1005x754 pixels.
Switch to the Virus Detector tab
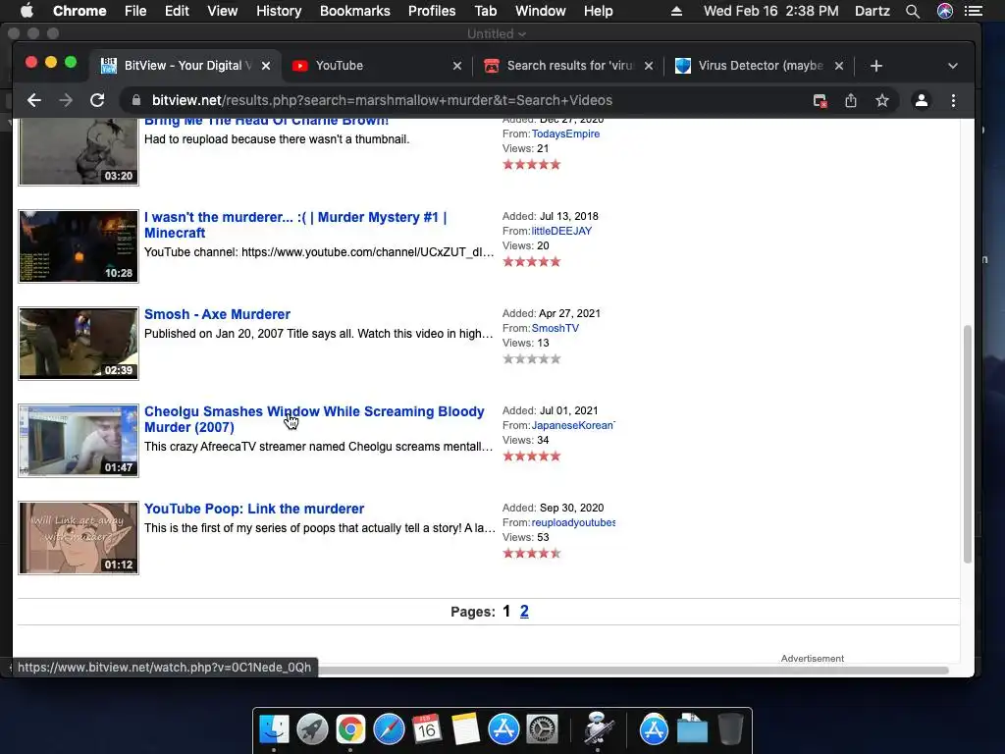click(x=760, y=66)
